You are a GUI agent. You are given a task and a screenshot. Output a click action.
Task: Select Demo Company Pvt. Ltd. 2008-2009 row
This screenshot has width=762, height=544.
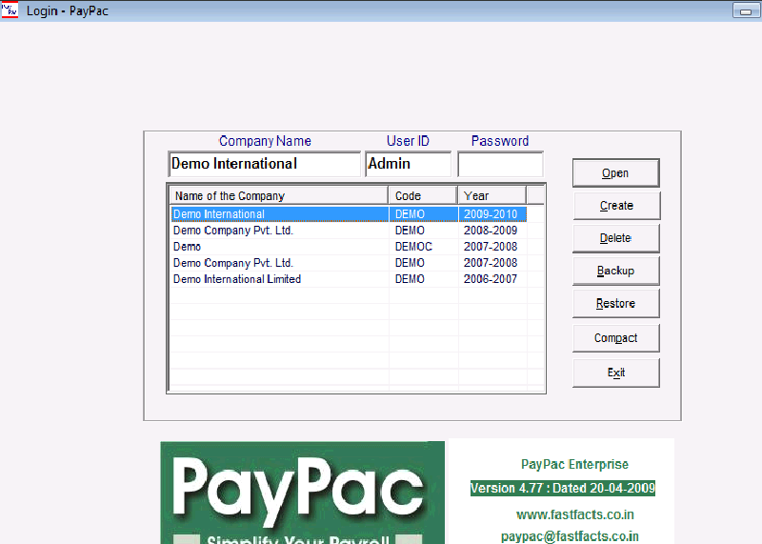[349, 231]
